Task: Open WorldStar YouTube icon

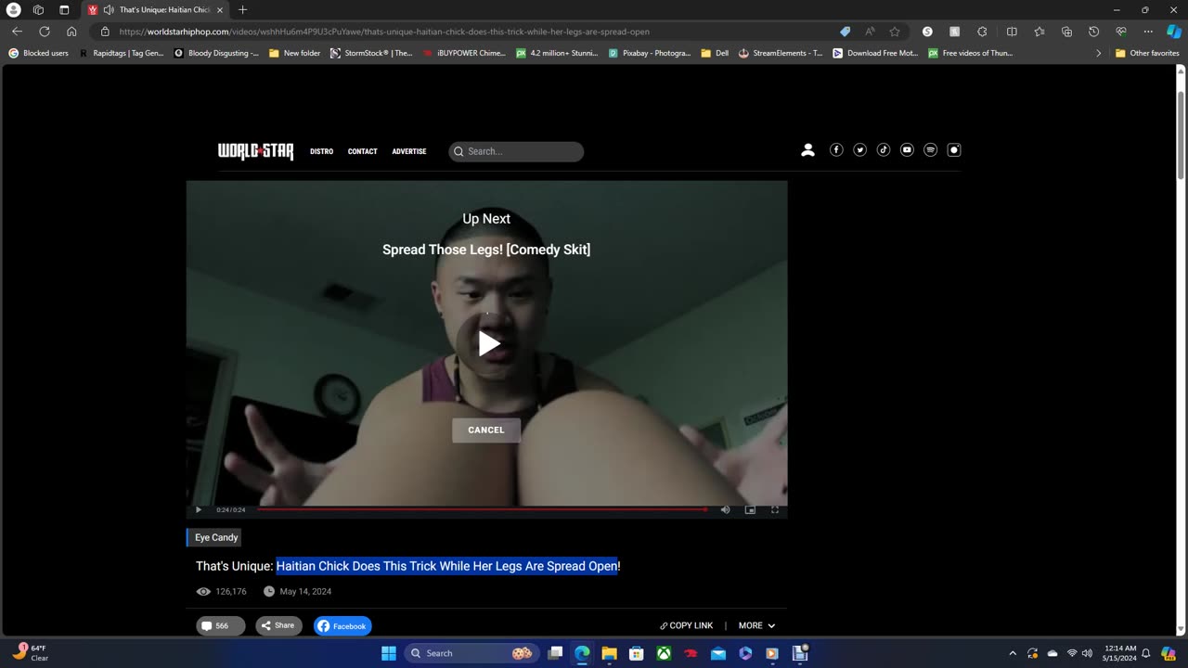Action: pyautogui.click(x=907, y=150)
